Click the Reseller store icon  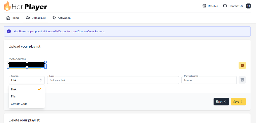point(204,6)
